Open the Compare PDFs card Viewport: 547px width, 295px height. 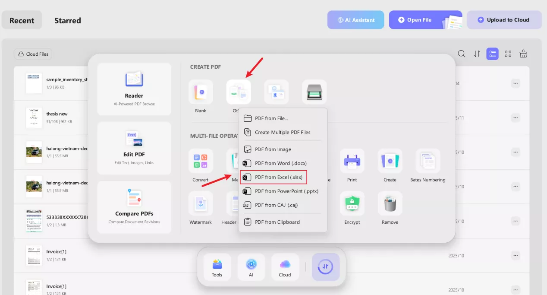point(134,207)
